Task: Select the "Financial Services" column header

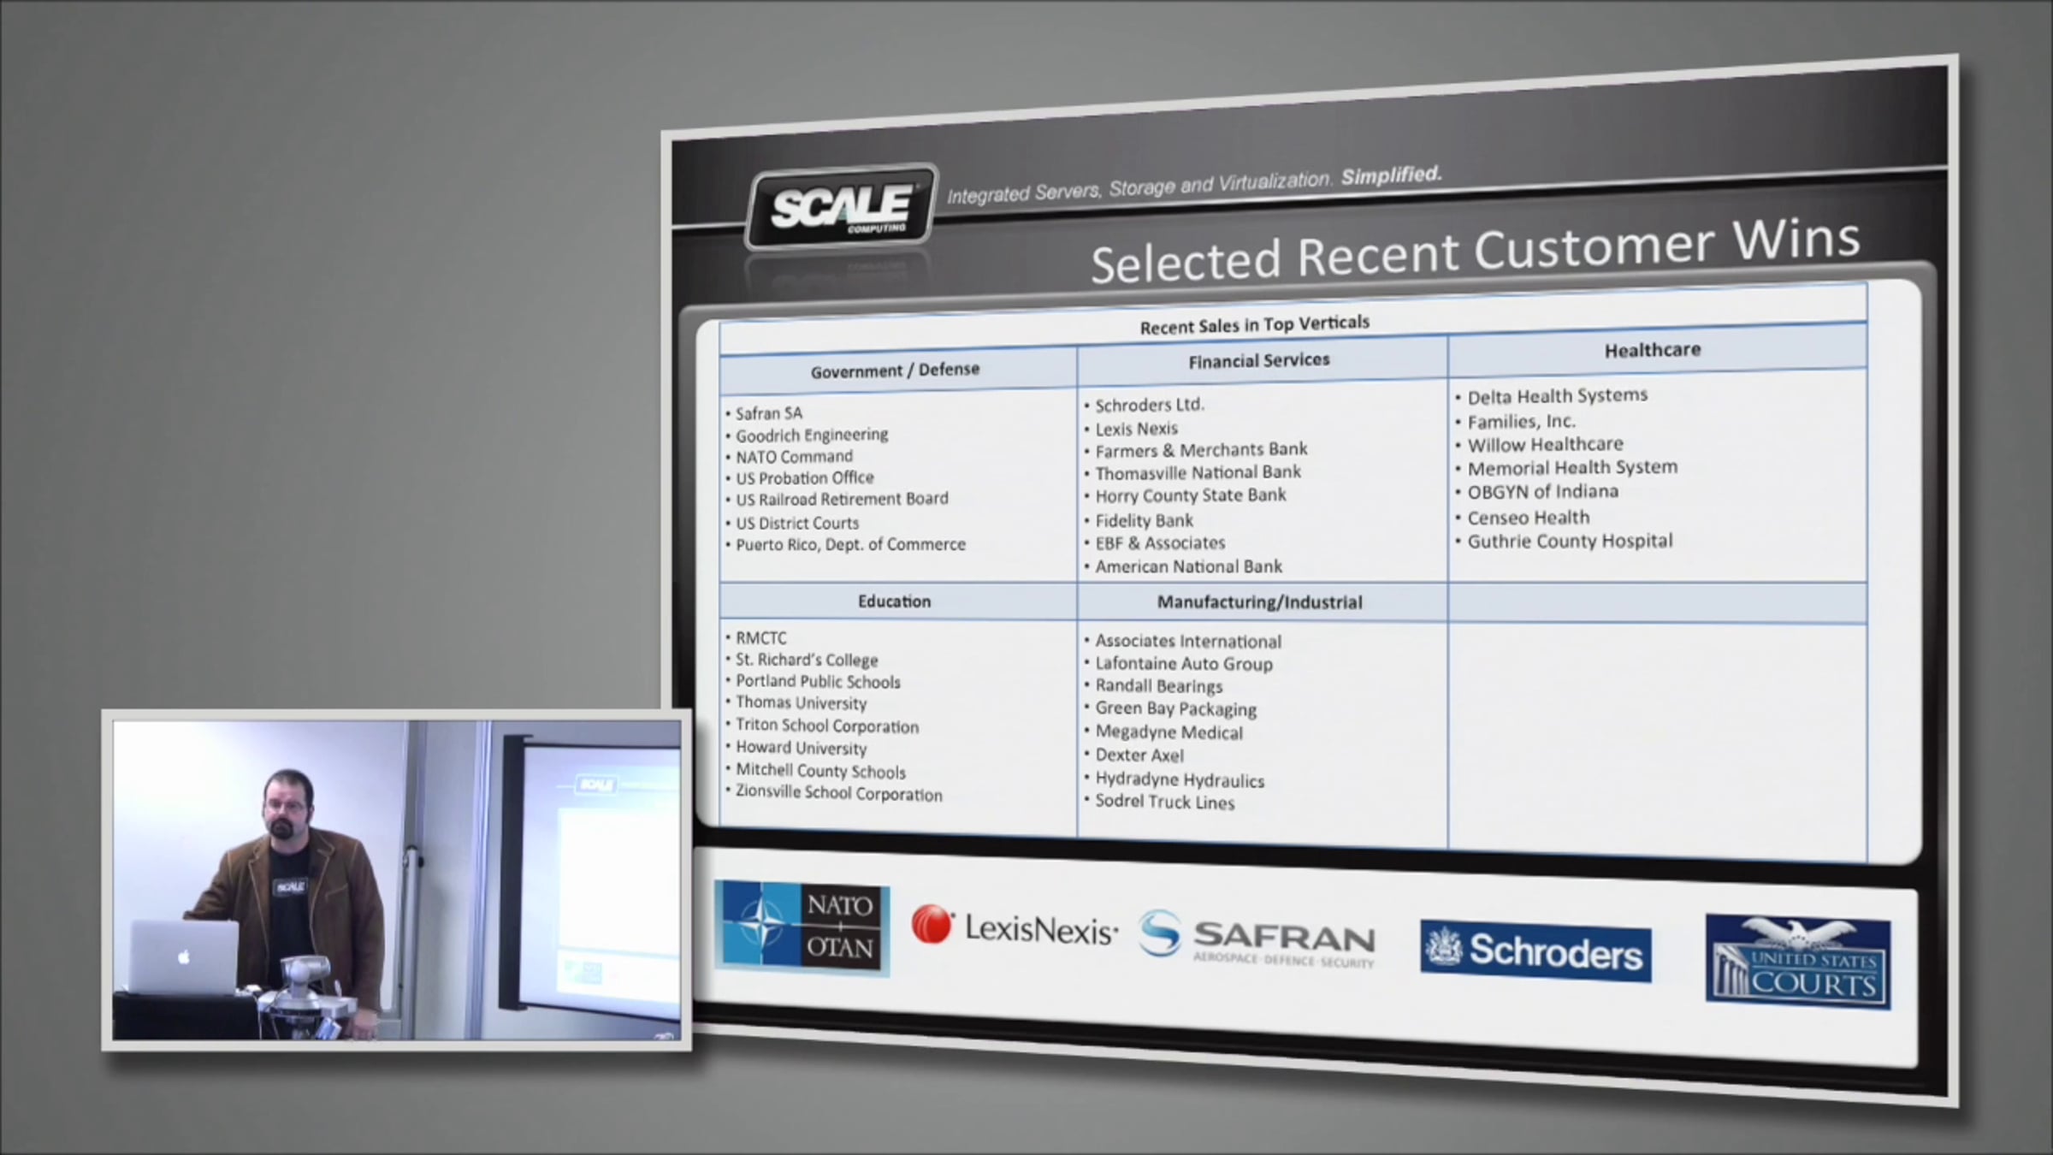Action: point(1259,361)
